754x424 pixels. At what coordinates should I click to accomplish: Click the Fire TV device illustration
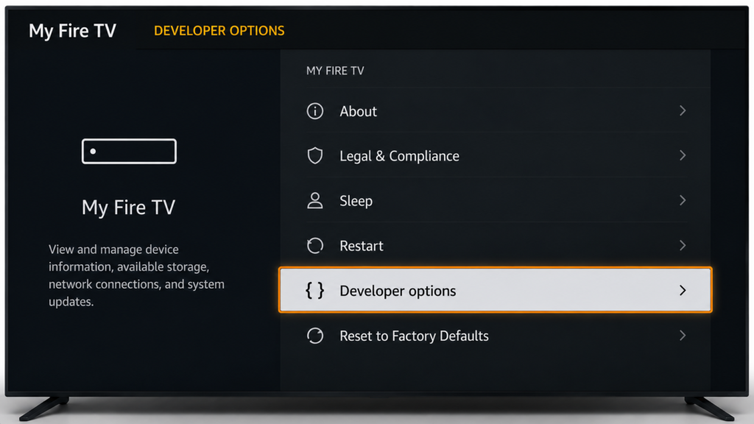click(x=129, y=152)
